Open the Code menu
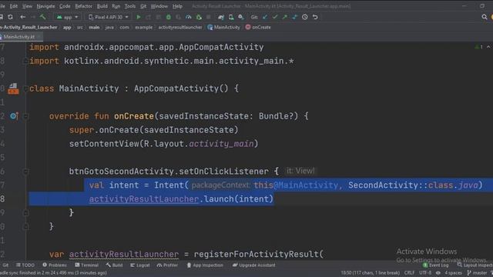The image size is (493, 277). (x=65, y=6)
